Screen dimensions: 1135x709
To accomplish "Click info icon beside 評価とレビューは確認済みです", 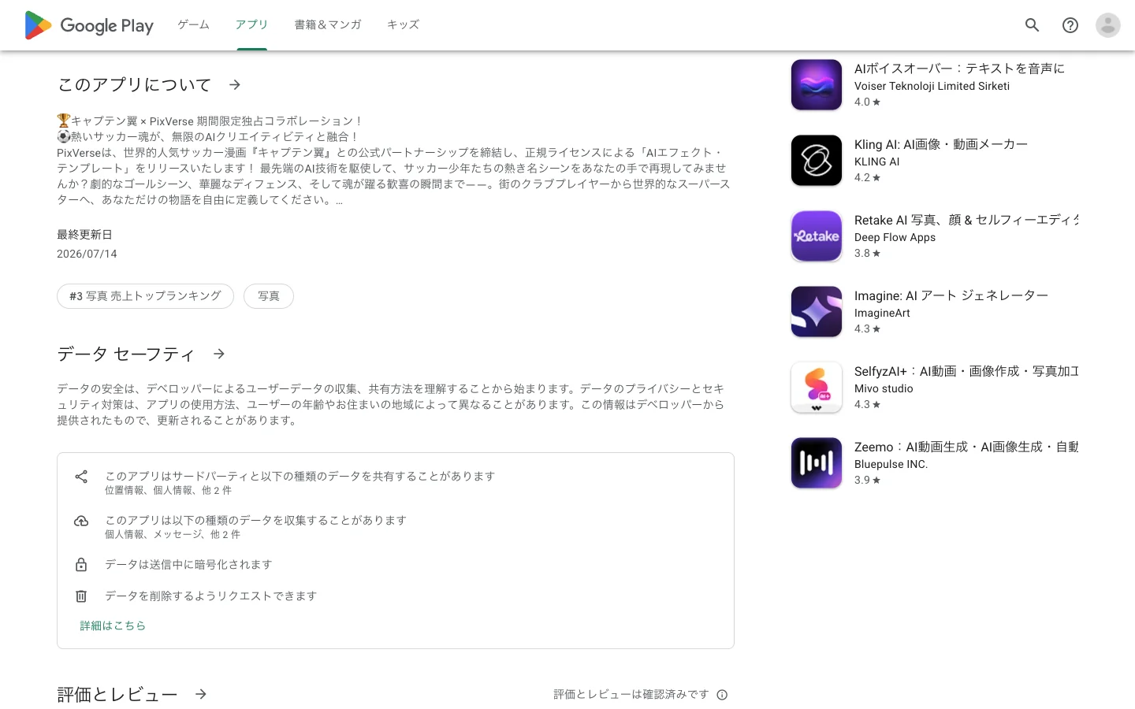I will [x=722, y=695].
